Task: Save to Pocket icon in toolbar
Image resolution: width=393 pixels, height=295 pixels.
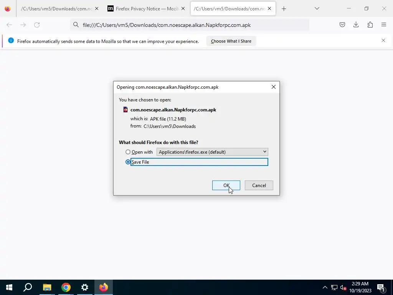Action: 342,25
